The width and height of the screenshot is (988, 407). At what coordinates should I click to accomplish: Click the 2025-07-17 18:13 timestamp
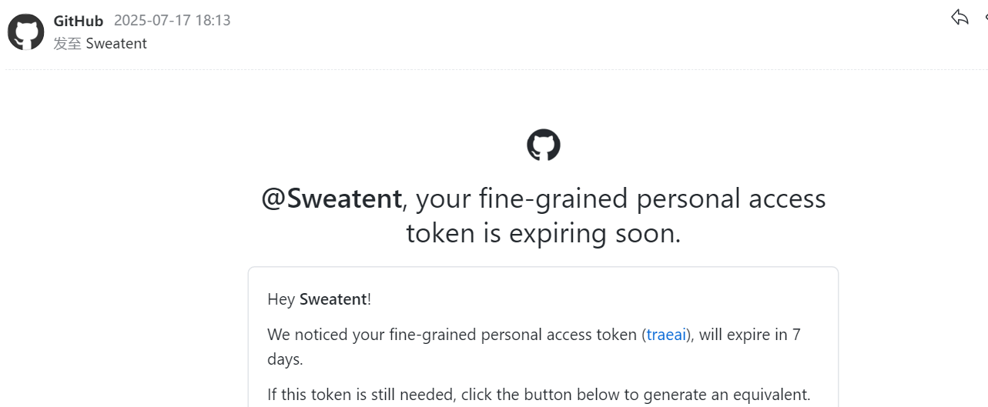point(172,21)
